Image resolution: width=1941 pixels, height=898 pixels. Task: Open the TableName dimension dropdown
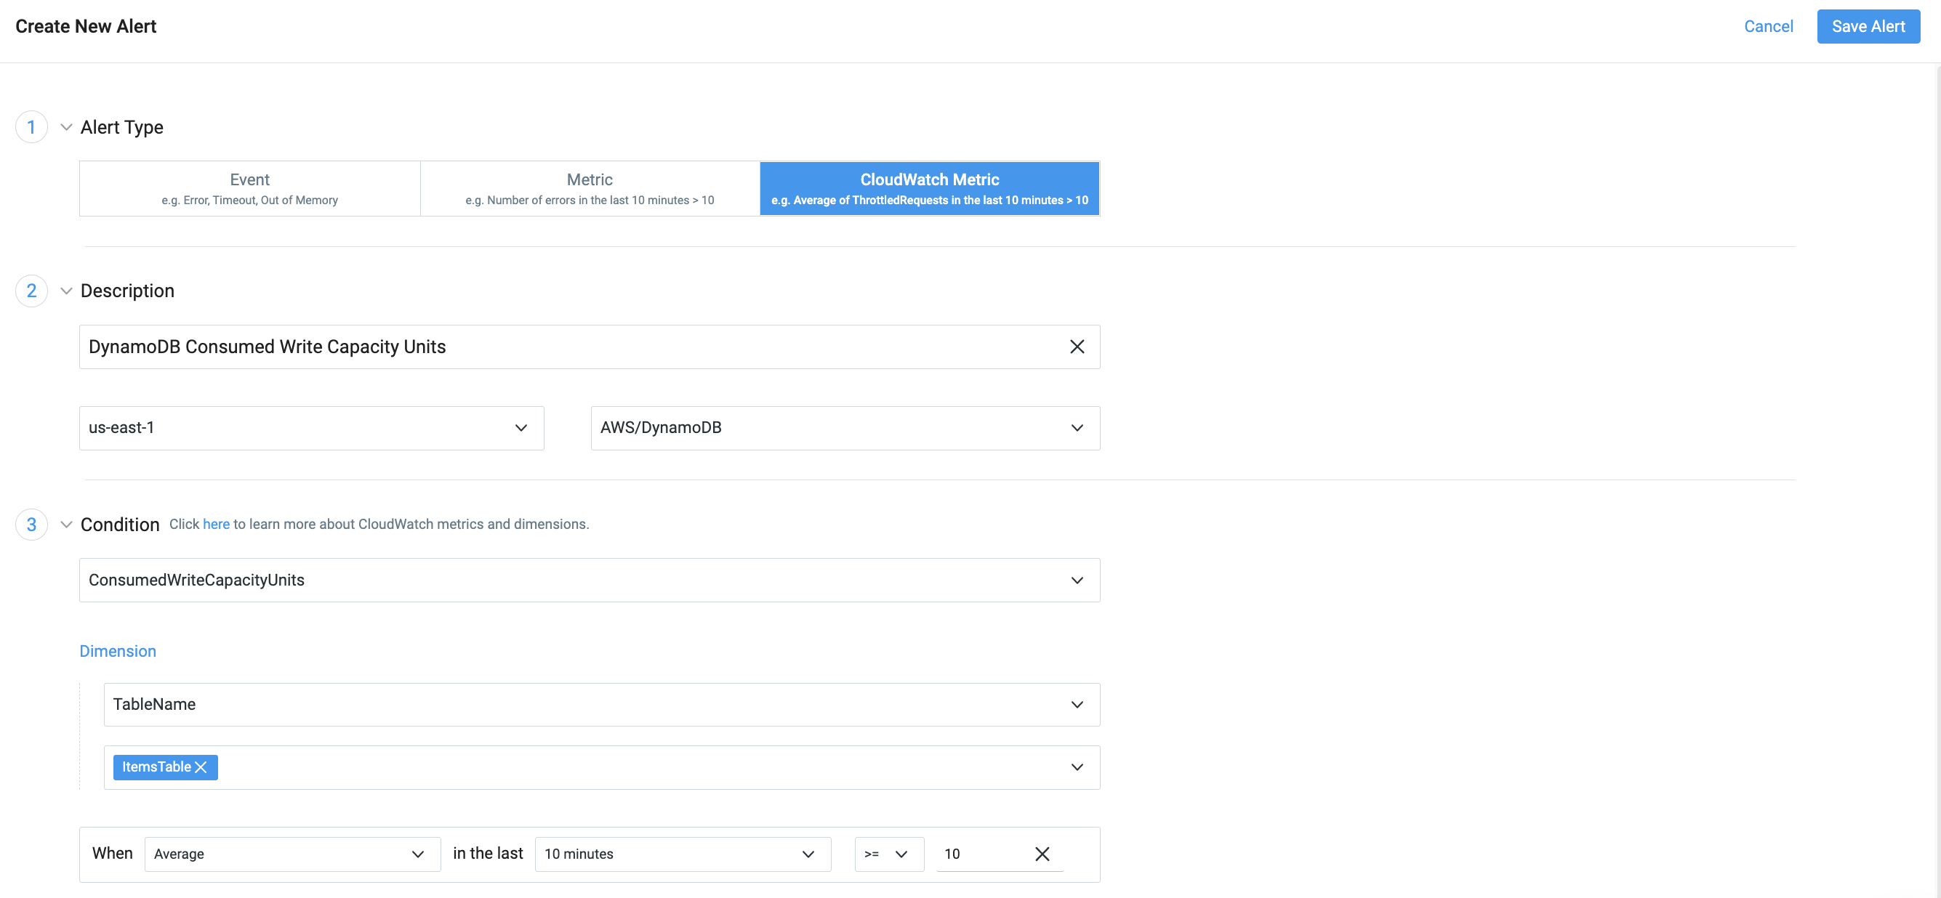click(601, 705)
